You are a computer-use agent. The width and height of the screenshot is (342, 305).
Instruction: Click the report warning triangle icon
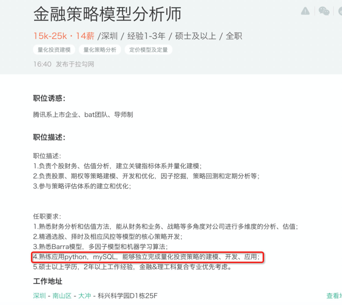[x=305, y=11]
